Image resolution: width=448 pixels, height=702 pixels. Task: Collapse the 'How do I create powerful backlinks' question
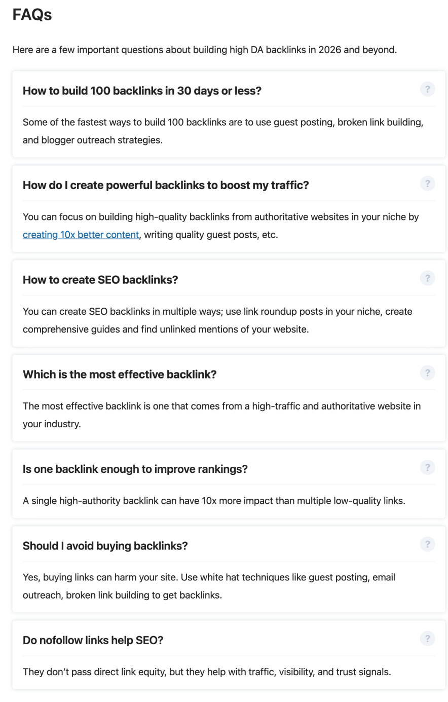coord(165,184)
